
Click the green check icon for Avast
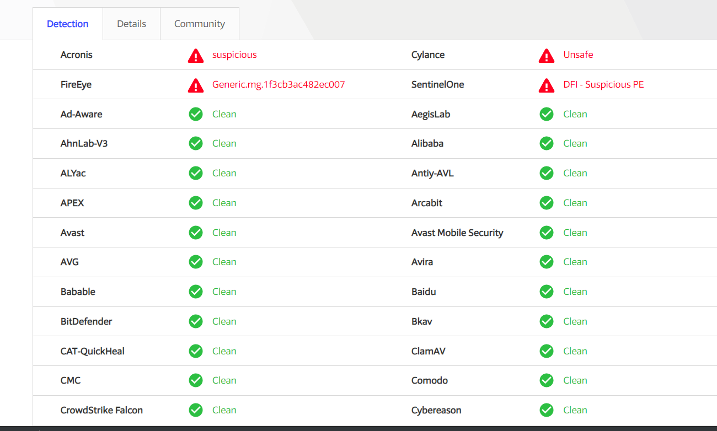coord(196,233)
